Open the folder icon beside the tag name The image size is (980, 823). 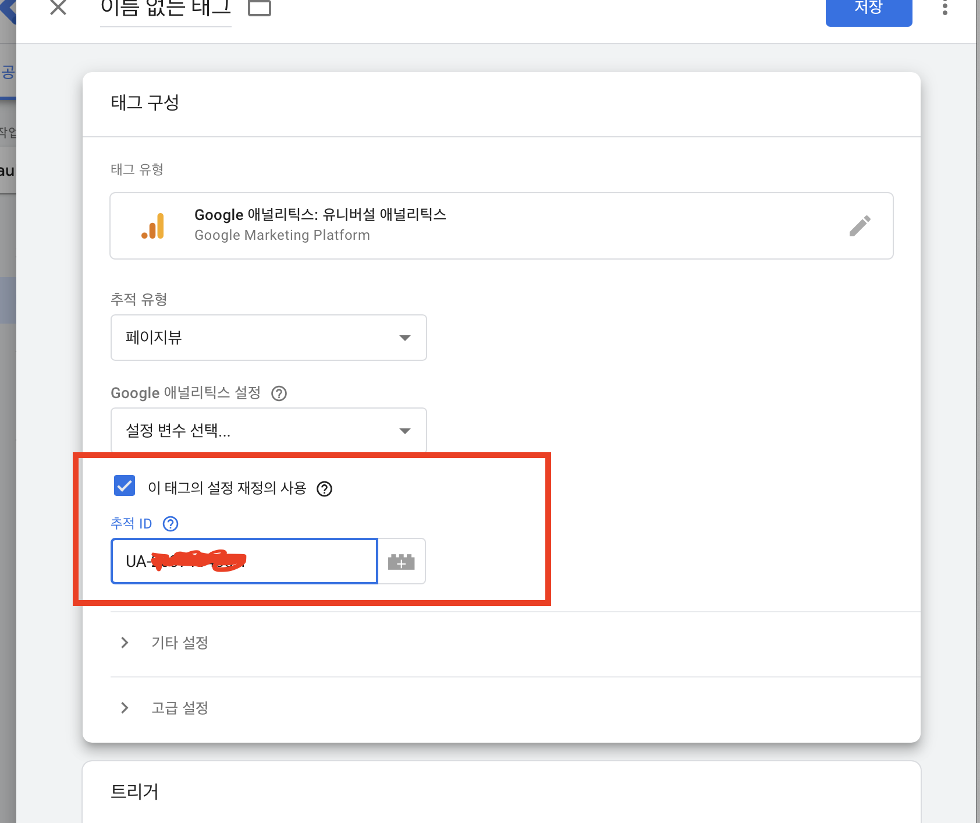click(260, 8)
